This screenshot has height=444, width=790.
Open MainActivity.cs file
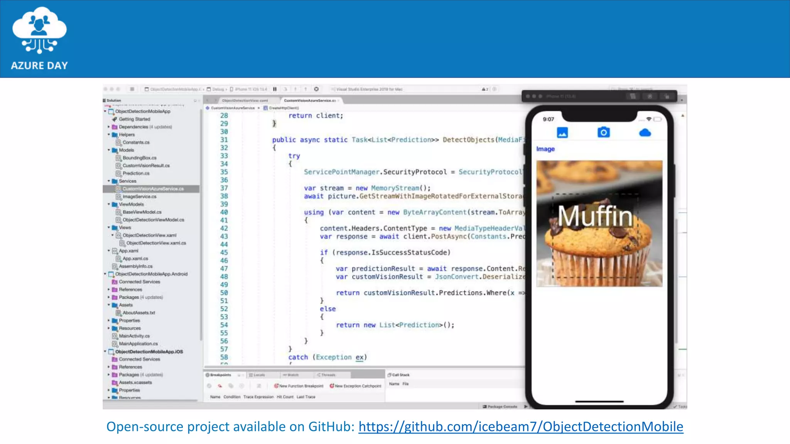(x=134, y=336)
